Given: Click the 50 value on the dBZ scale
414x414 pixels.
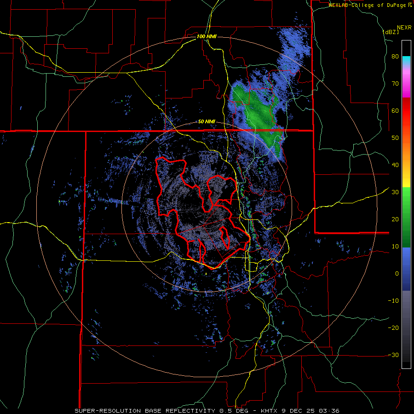Looking at the screenshot, I should (395, 138).
